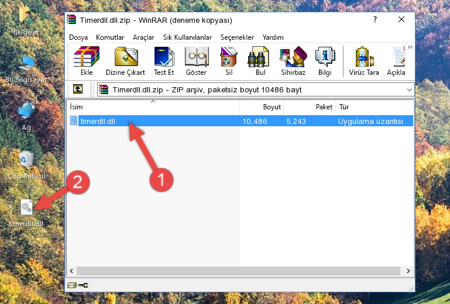Click the Açıkla comment icon

tap(396, 61)
